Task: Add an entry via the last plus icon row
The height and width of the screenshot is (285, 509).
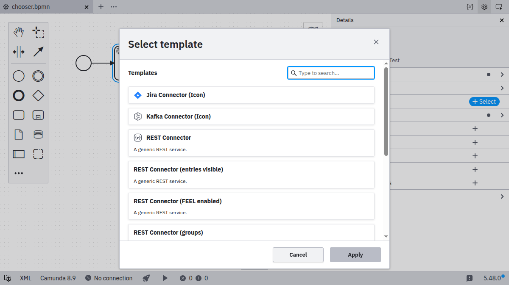Action: click(x=475, y=183)
